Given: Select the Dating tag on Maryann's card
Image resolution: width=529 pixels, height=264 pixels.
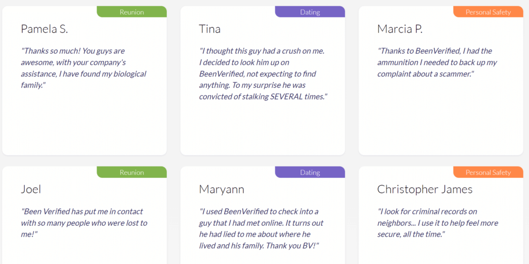Looking at the screenshot, I should (310, 172).
